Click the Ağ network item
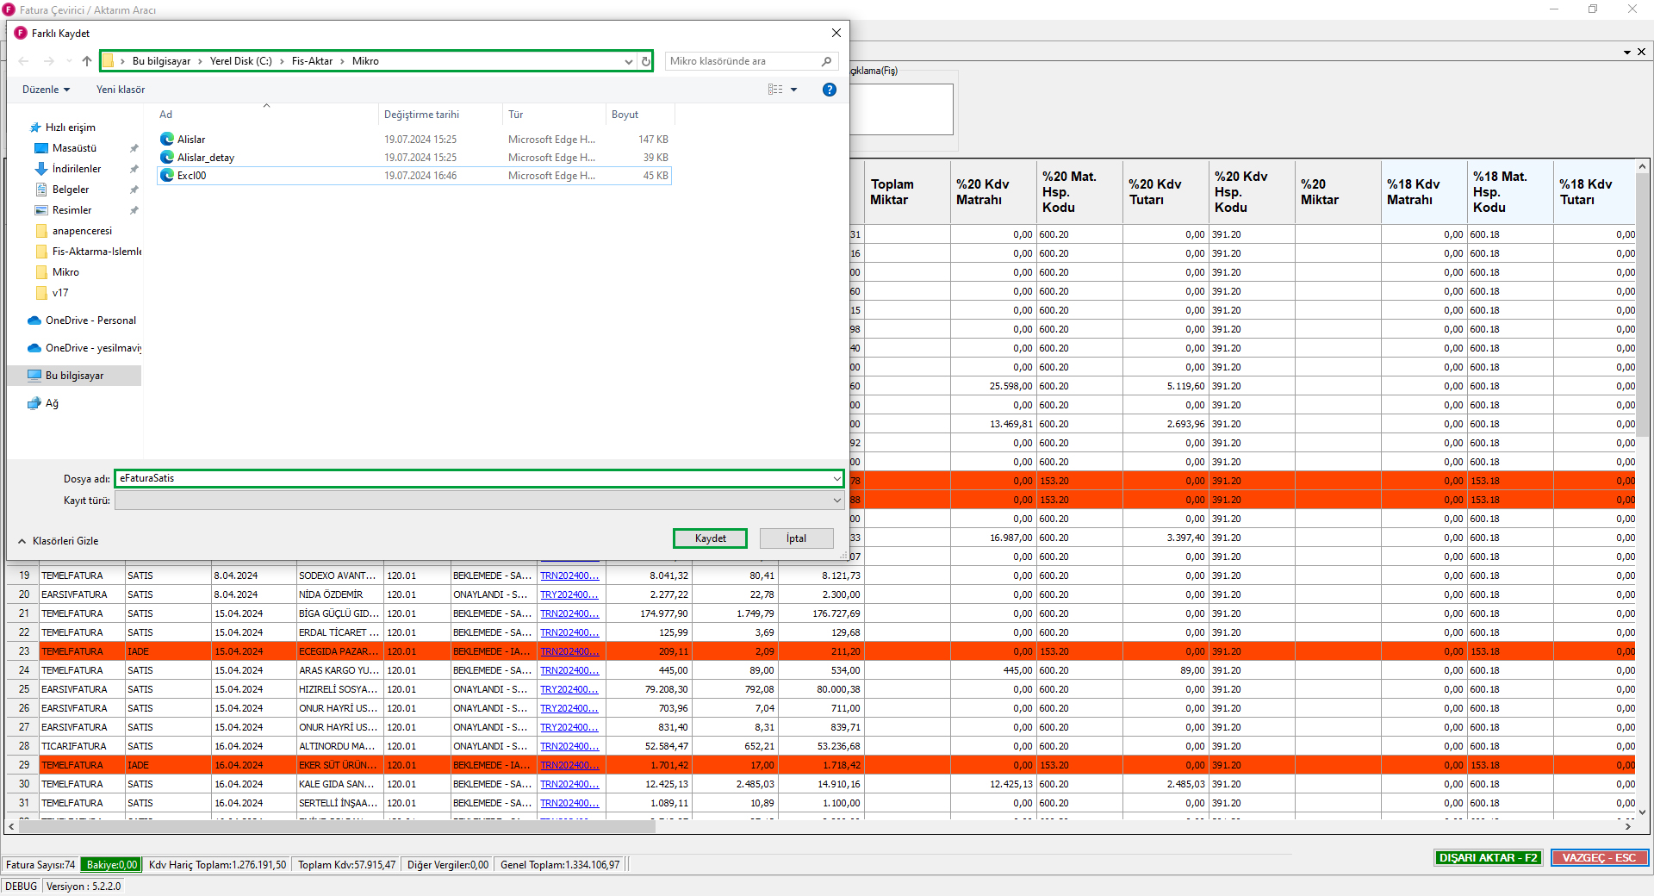Image resolution: width=1654 pixels, height=896 pixels. (52, 403)
